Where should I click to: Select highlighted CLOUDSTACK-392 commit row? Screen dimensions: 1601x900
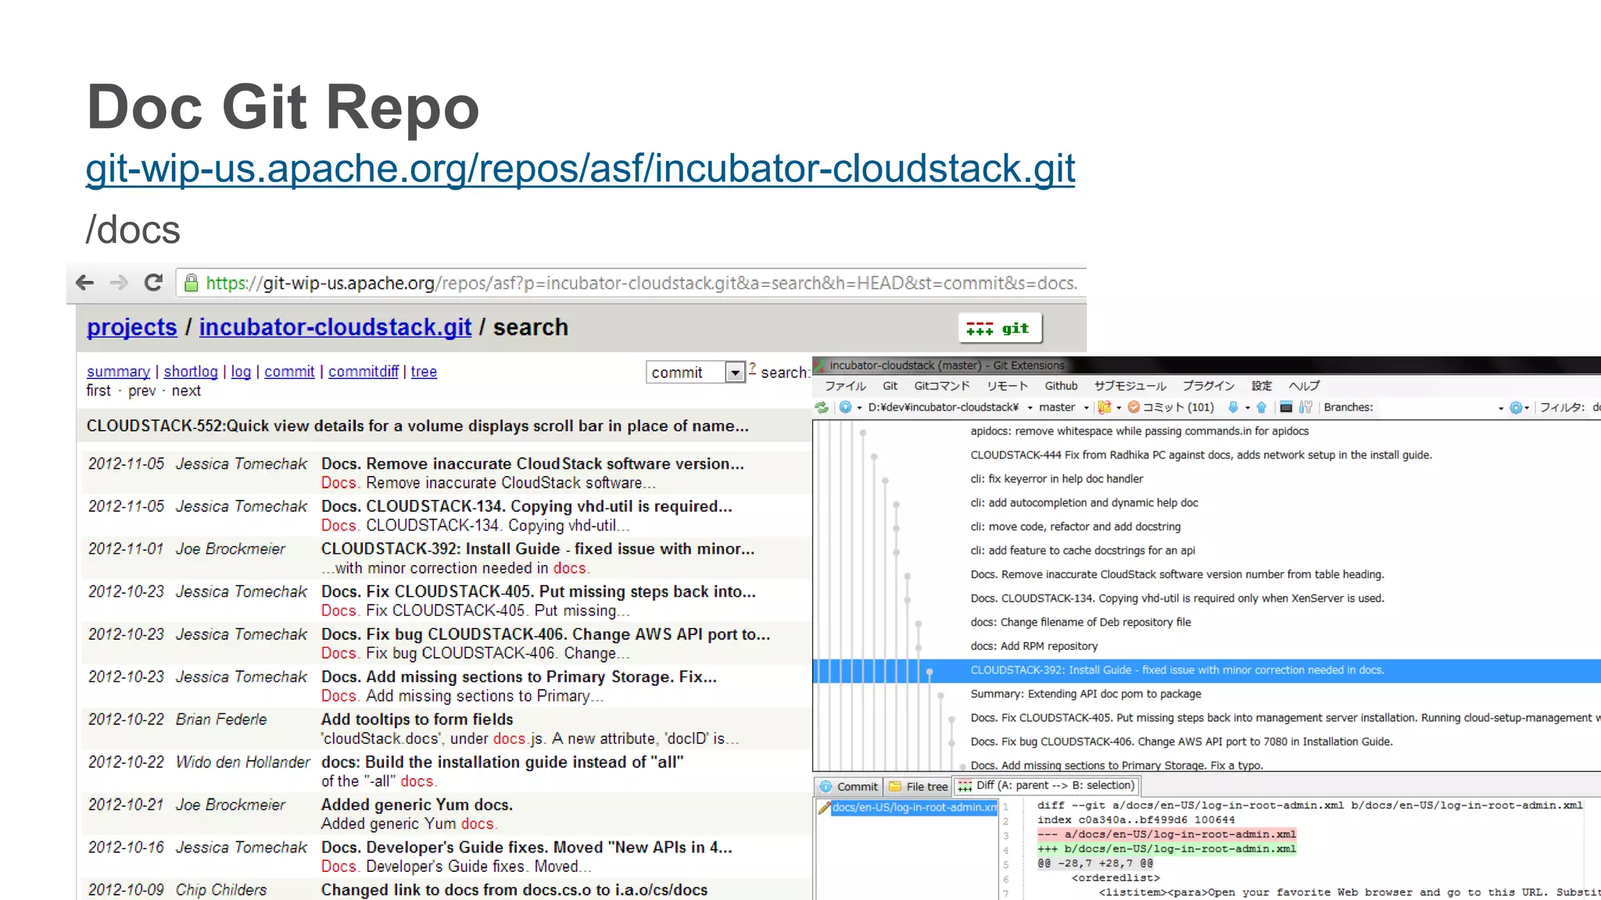[x=1177, y=670]
